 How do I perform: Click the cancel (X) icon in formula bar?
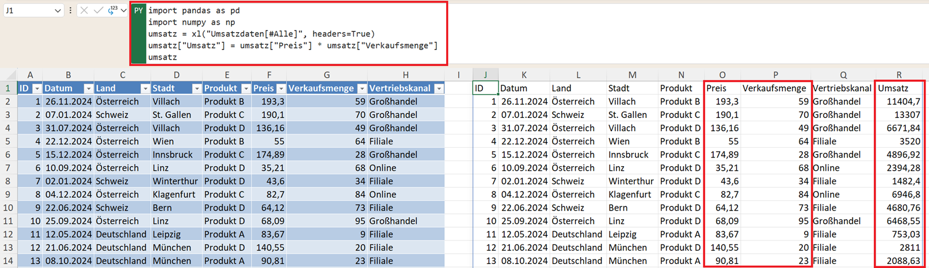tap(84, 10)
